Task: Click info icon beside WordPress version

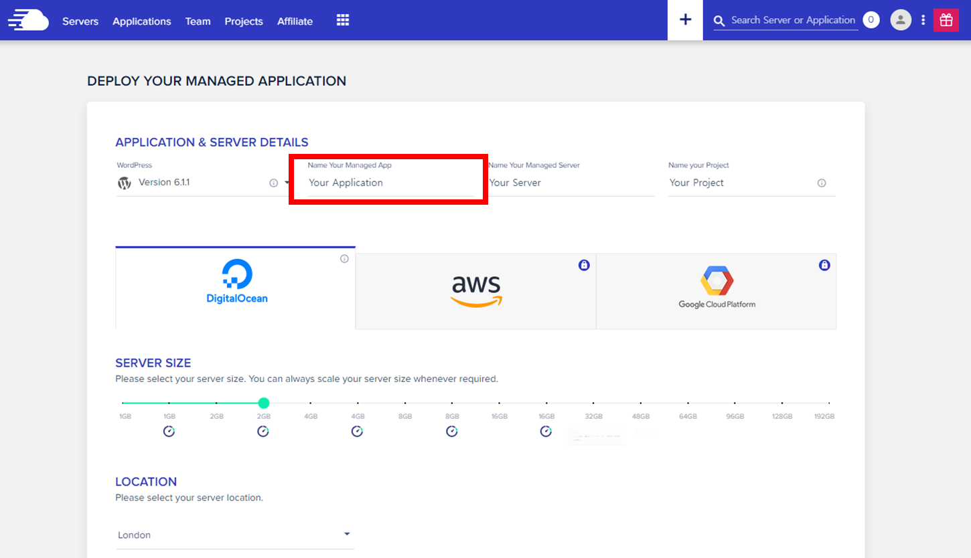Action: click(273, 183)
